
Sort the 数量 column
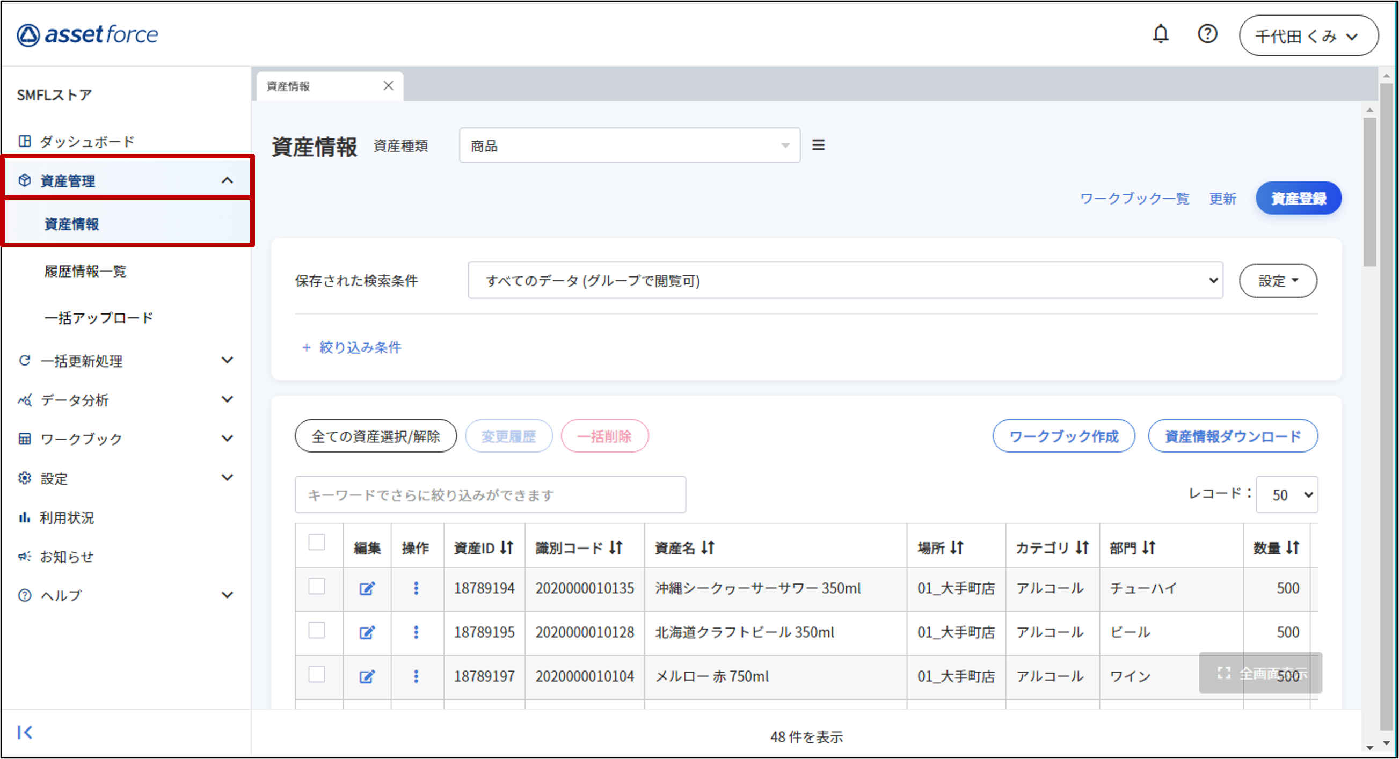pyautogui.click(x=1293, y=548)
